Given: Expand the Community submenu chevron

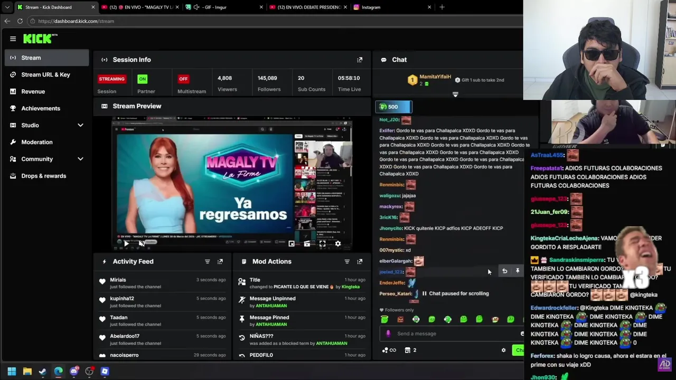Looking at the screenshot, I should 80,159.
